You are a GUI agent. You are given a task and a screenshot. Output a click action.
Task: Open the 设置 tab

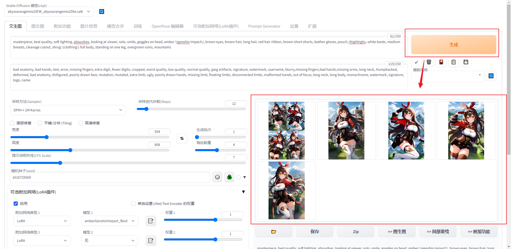tap(294, 26)
